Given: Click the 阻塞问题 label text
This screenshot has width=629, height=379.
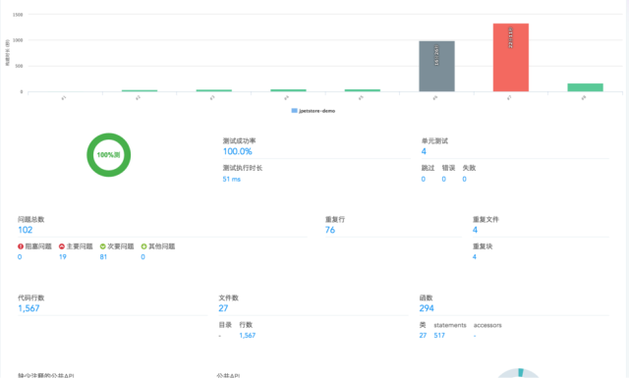Looking at the screenshot, I should [x=38, y=246].
